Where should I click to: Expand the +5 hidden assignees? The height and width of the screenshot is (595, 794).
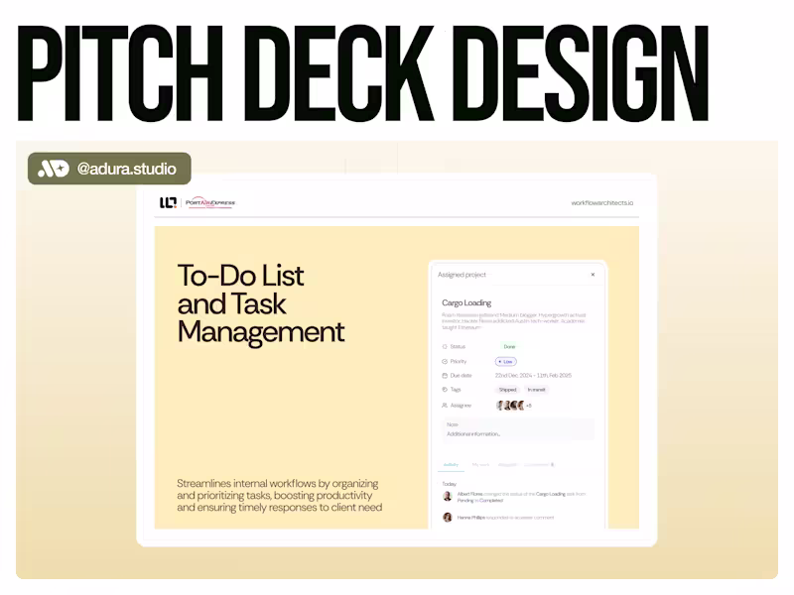pyautogui.click(x=530, y=405)
